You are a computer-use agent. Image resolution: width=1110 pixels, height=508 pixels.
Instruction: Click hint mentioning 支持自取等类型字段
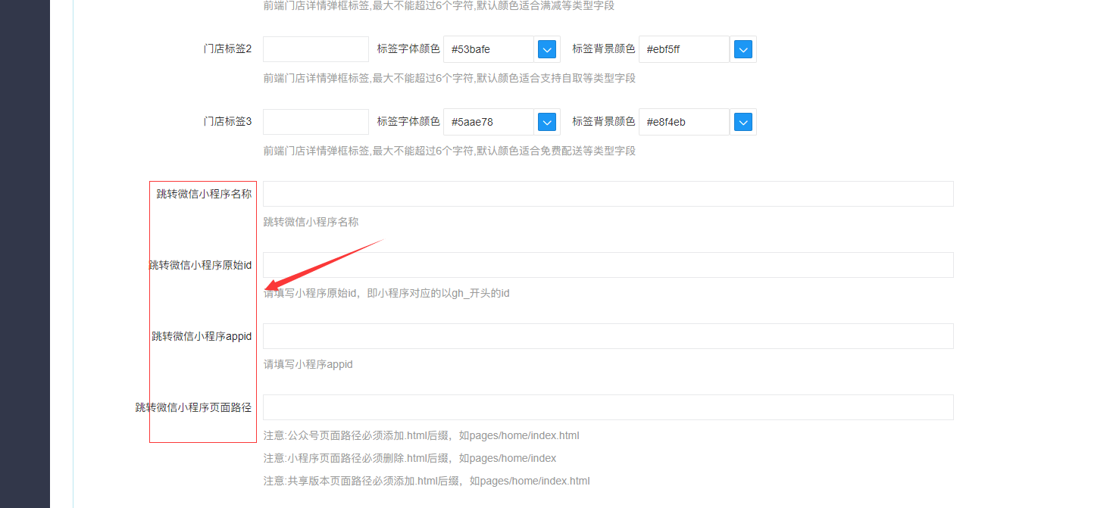click(x=449, y=78)
